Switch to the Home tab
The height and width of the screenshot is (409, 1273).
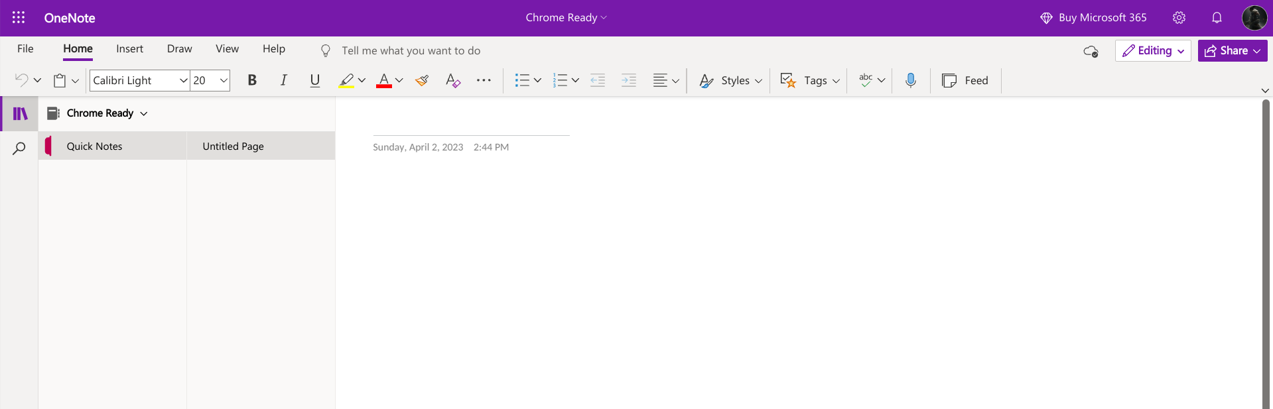(78, 49)
